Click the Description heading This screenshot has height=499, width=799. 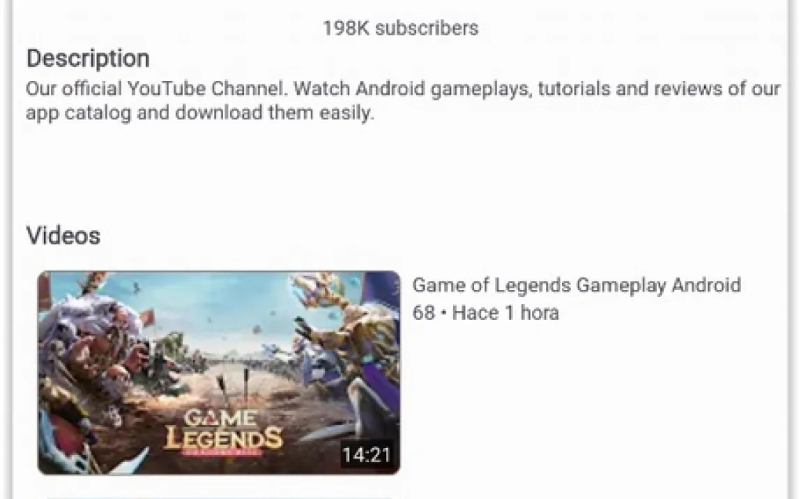click(88, 58)
